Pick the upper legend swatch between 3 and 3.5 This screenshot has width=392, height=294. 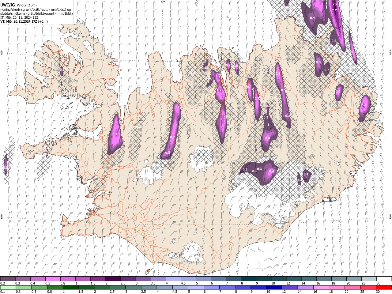[x=143, y=279]
